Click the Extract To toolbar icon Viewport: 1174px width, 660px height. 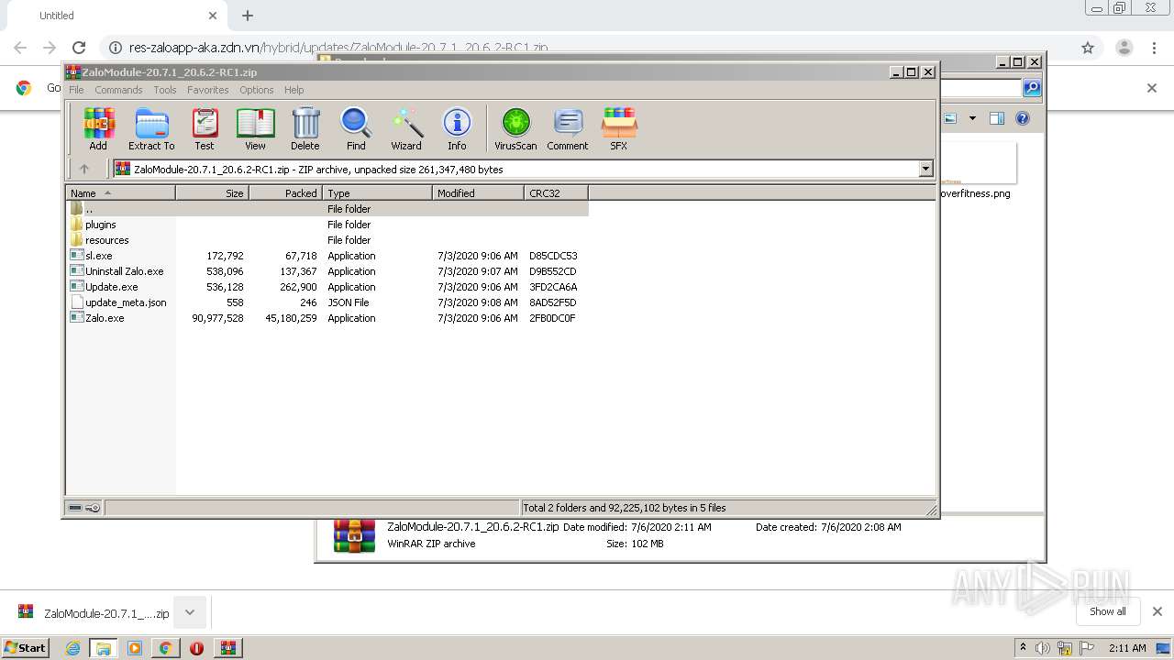pyautogui.click(x=151, y=128)
